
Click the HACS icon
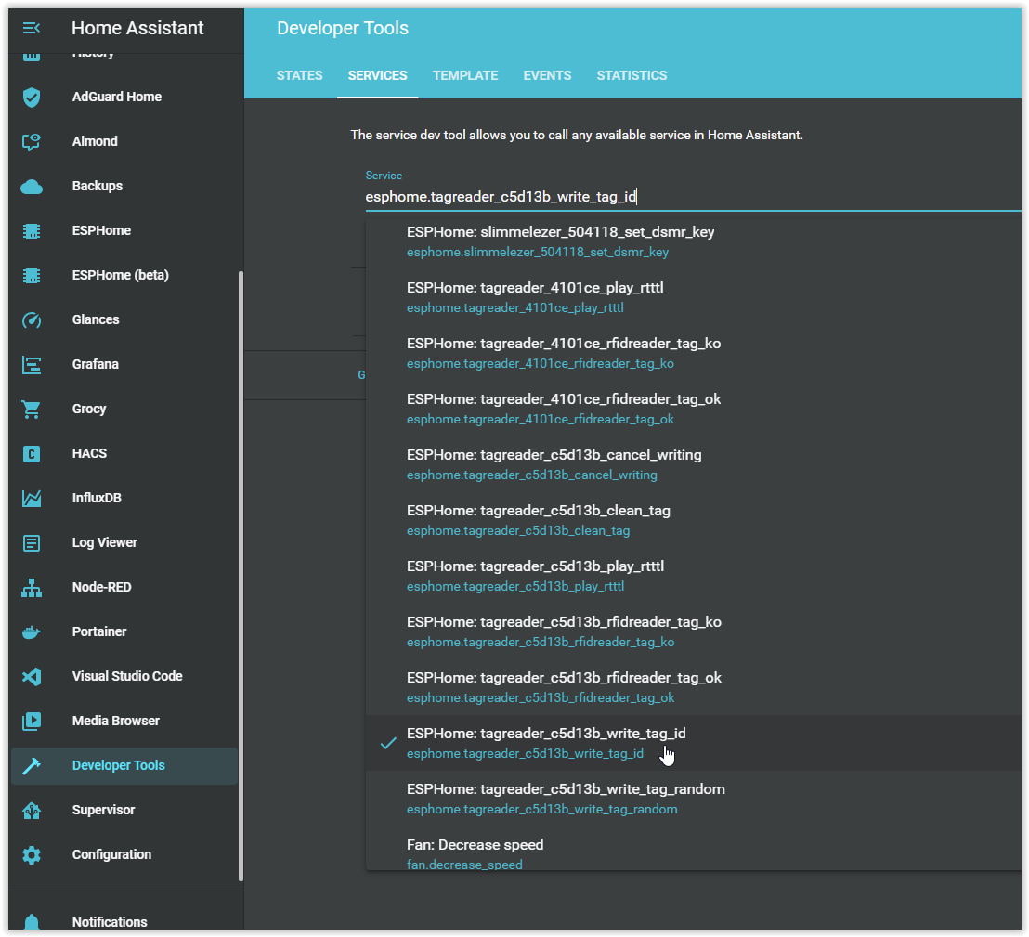pyautogui.click(x=31, y=454)
